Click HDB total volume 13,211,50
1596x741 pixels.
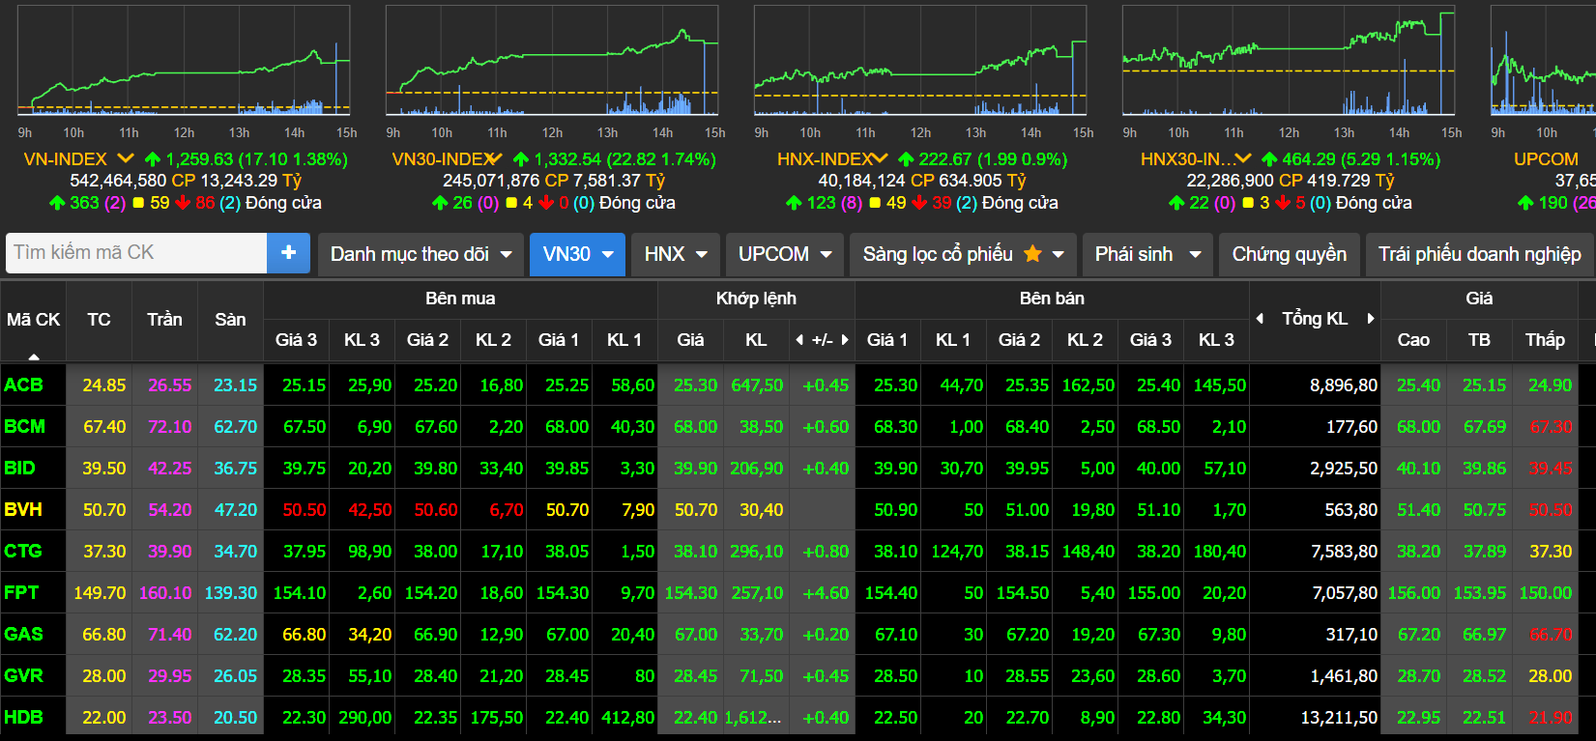pos(1339,717)
